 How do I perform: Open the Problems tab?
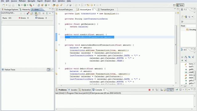[x=61, y=90]
